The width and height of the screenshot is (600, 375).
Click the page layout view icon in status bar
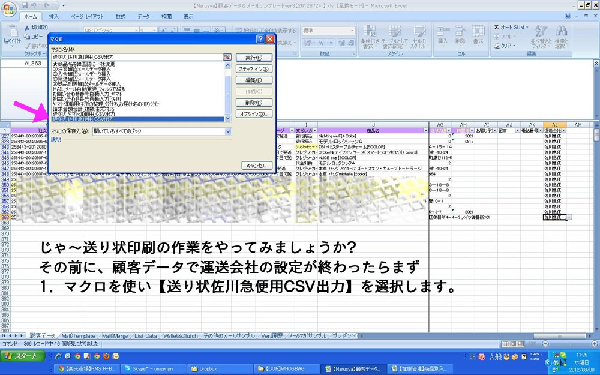(513, 344)
